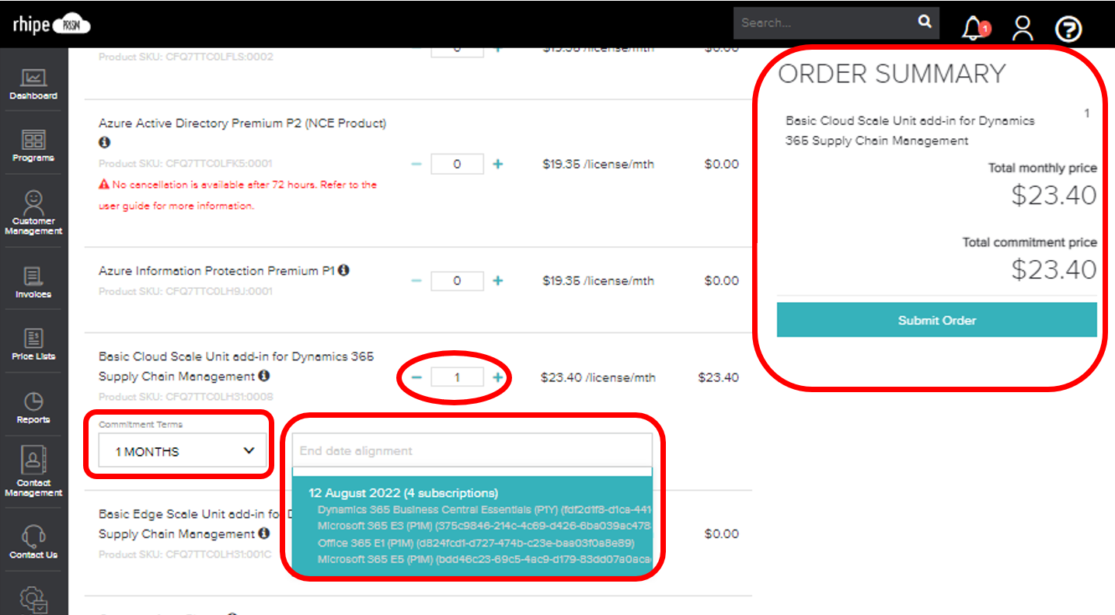Click the help question mark icon
1115x615 pixels.
pos(1069,30)
